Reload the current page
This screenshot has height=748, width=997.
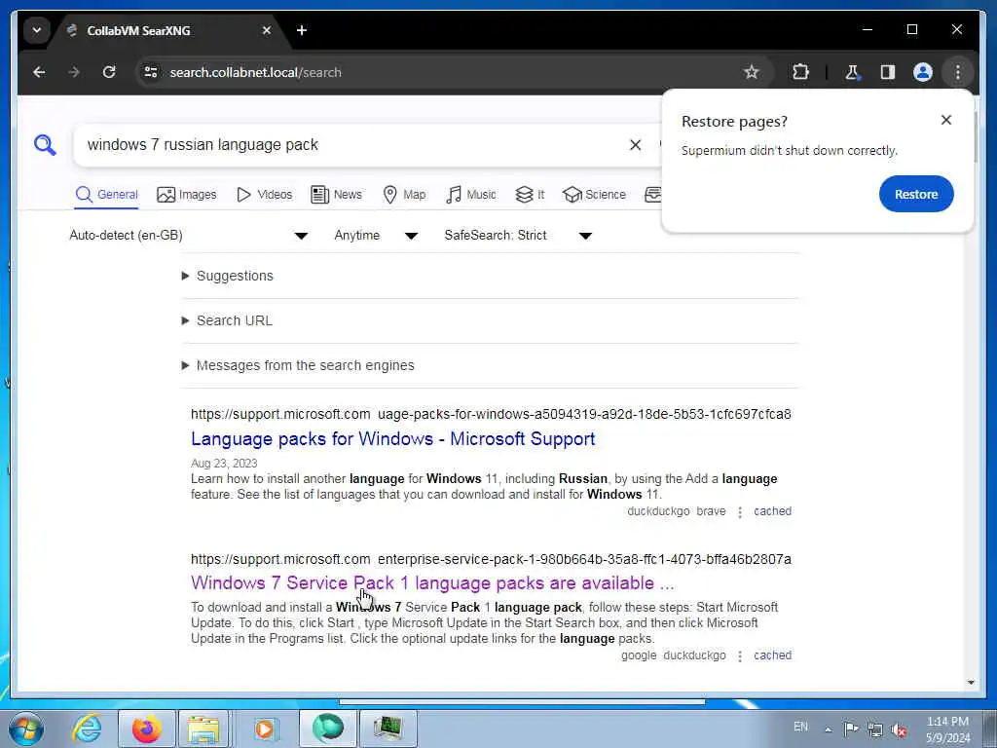tap(109, 72)
